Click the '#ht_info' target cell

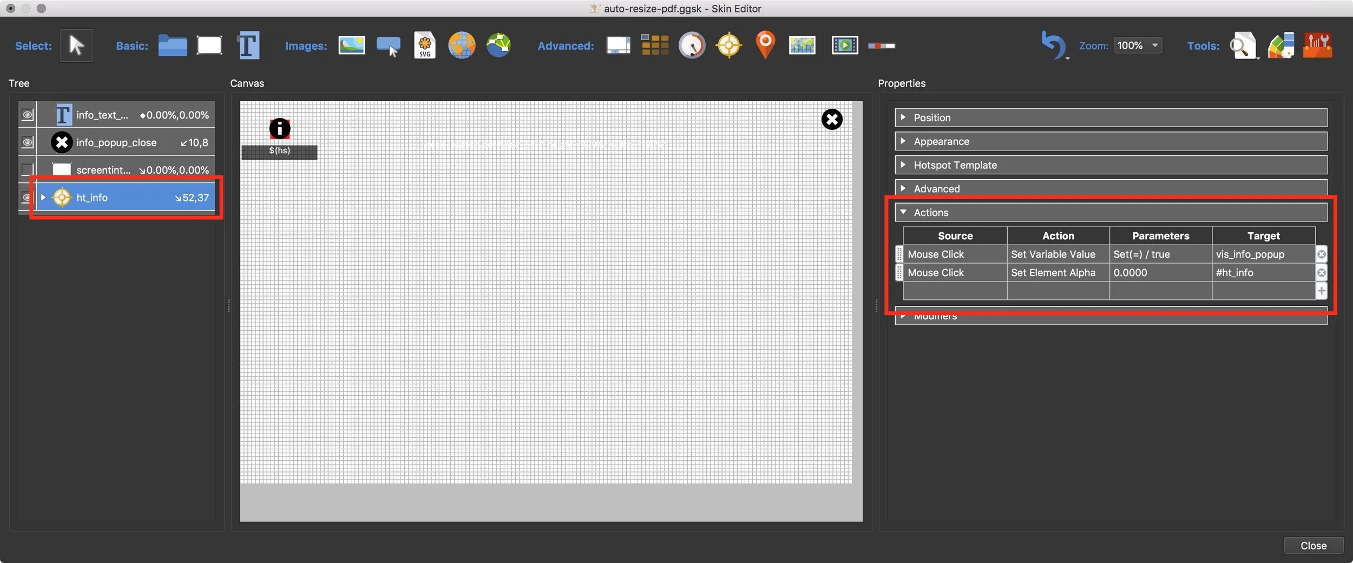1264,272
